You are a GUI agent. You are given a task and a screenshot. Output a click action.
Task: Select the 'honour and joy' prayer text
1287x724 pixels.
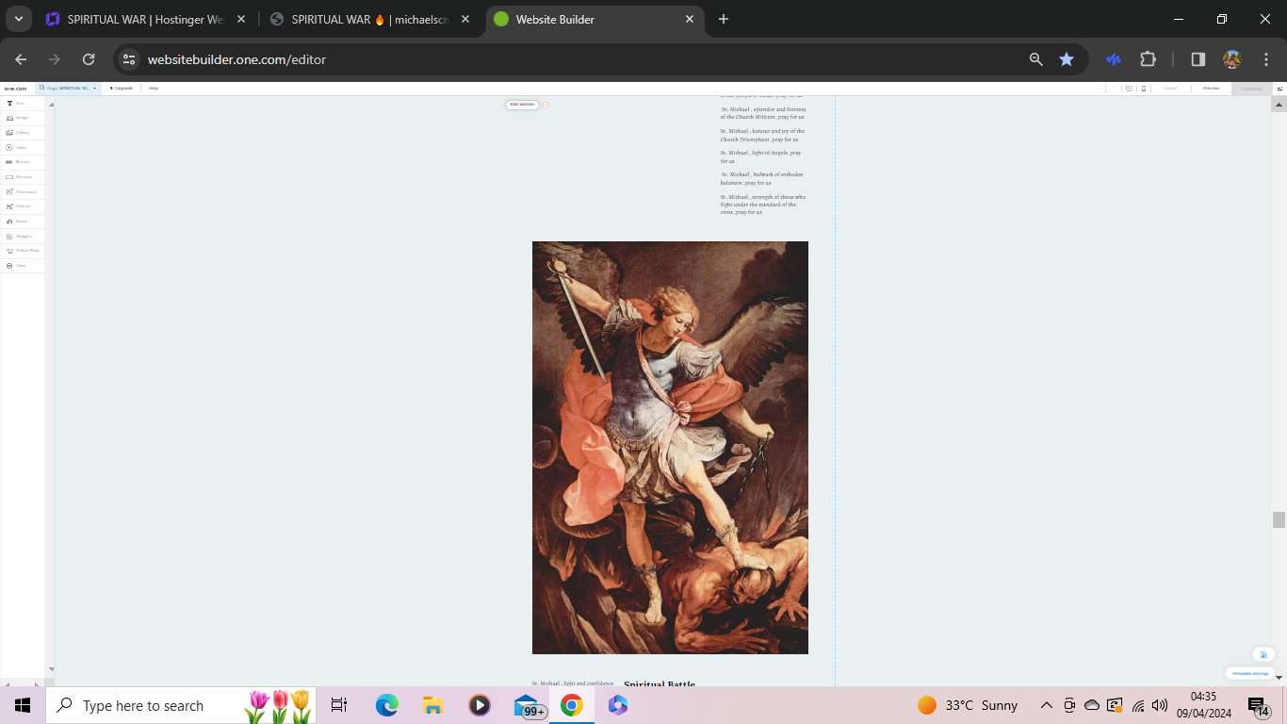pos(763,135)
